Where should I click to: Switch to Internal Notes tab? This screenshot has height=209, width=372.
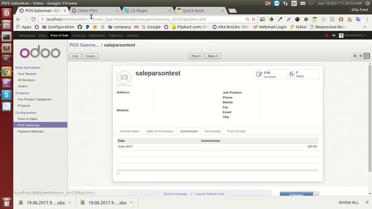[130, 131]
